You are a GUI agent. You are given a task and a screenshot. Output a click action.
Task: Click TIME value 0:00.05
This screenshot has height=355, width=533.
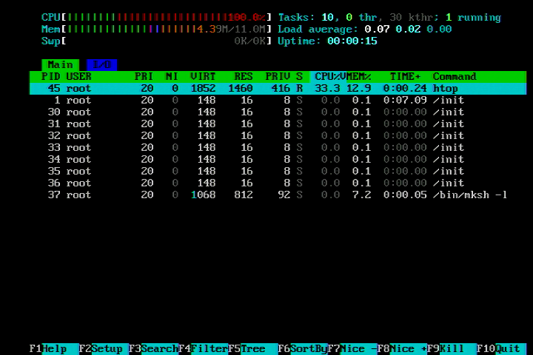point(405,195)
